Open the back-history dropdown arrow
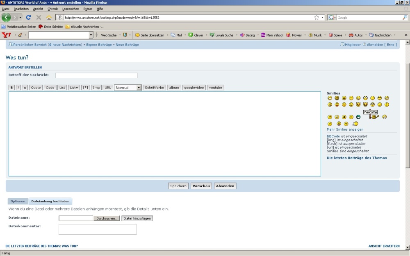410x256 pixels. tap(20, 18)
